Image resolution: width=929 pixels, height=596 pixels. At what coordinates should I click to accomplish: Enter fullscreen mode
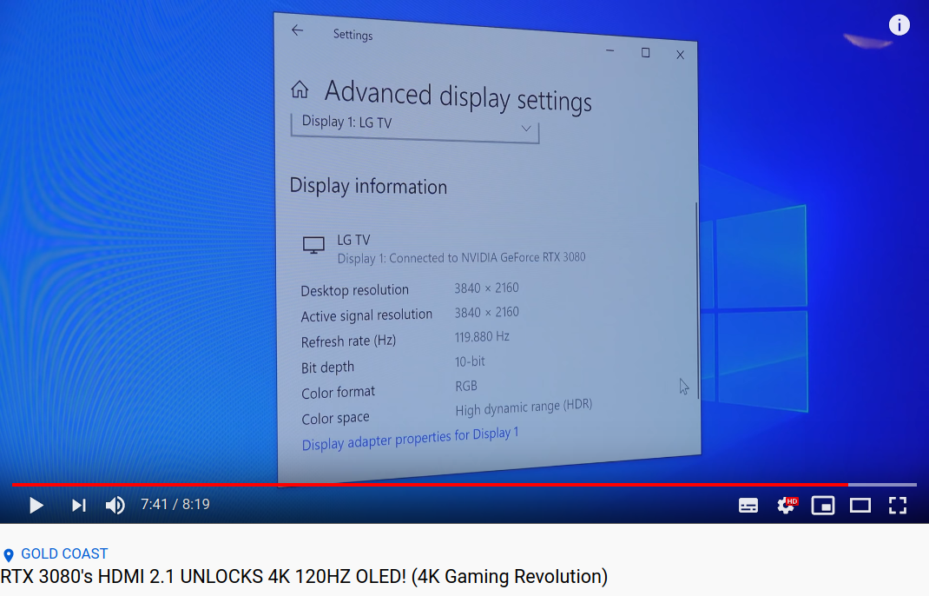[x=898, y=506]
